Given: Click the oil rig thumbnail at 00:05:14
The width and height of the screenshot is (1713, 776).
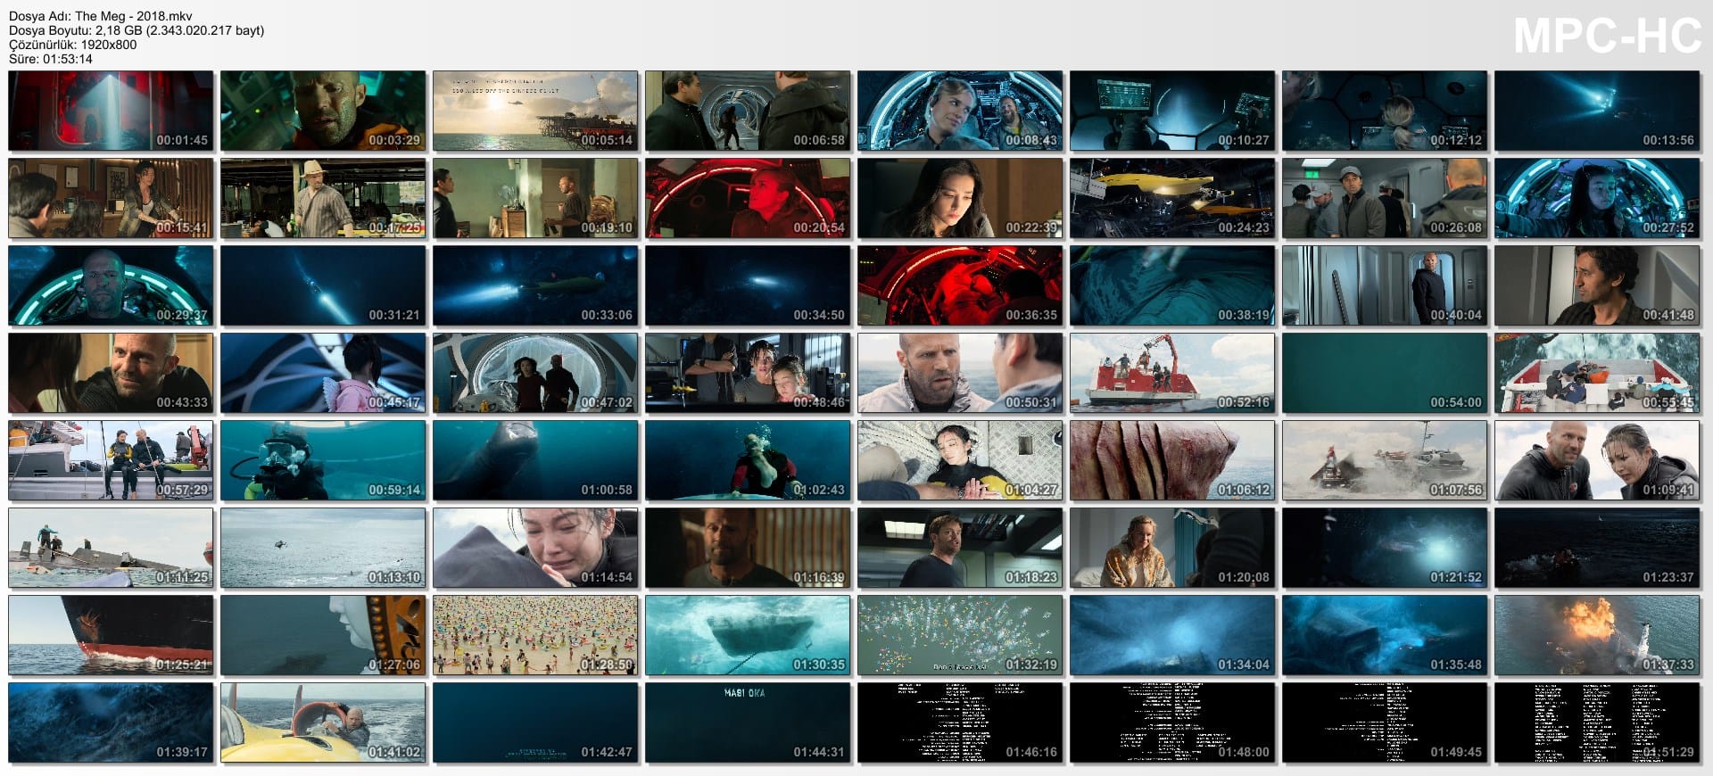Looking at the screenshot, I should 535,111.
